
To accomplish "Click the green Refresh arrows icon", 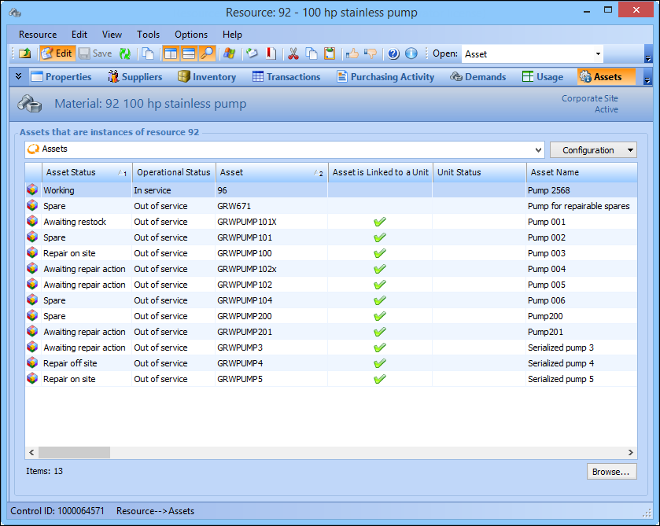I will [125, 53].
